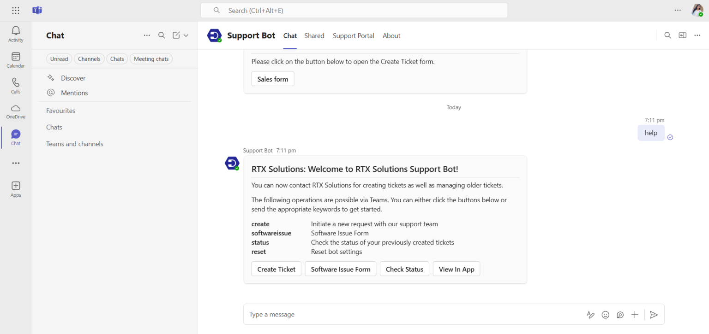Click the Check Status button

tap(404, 269)
